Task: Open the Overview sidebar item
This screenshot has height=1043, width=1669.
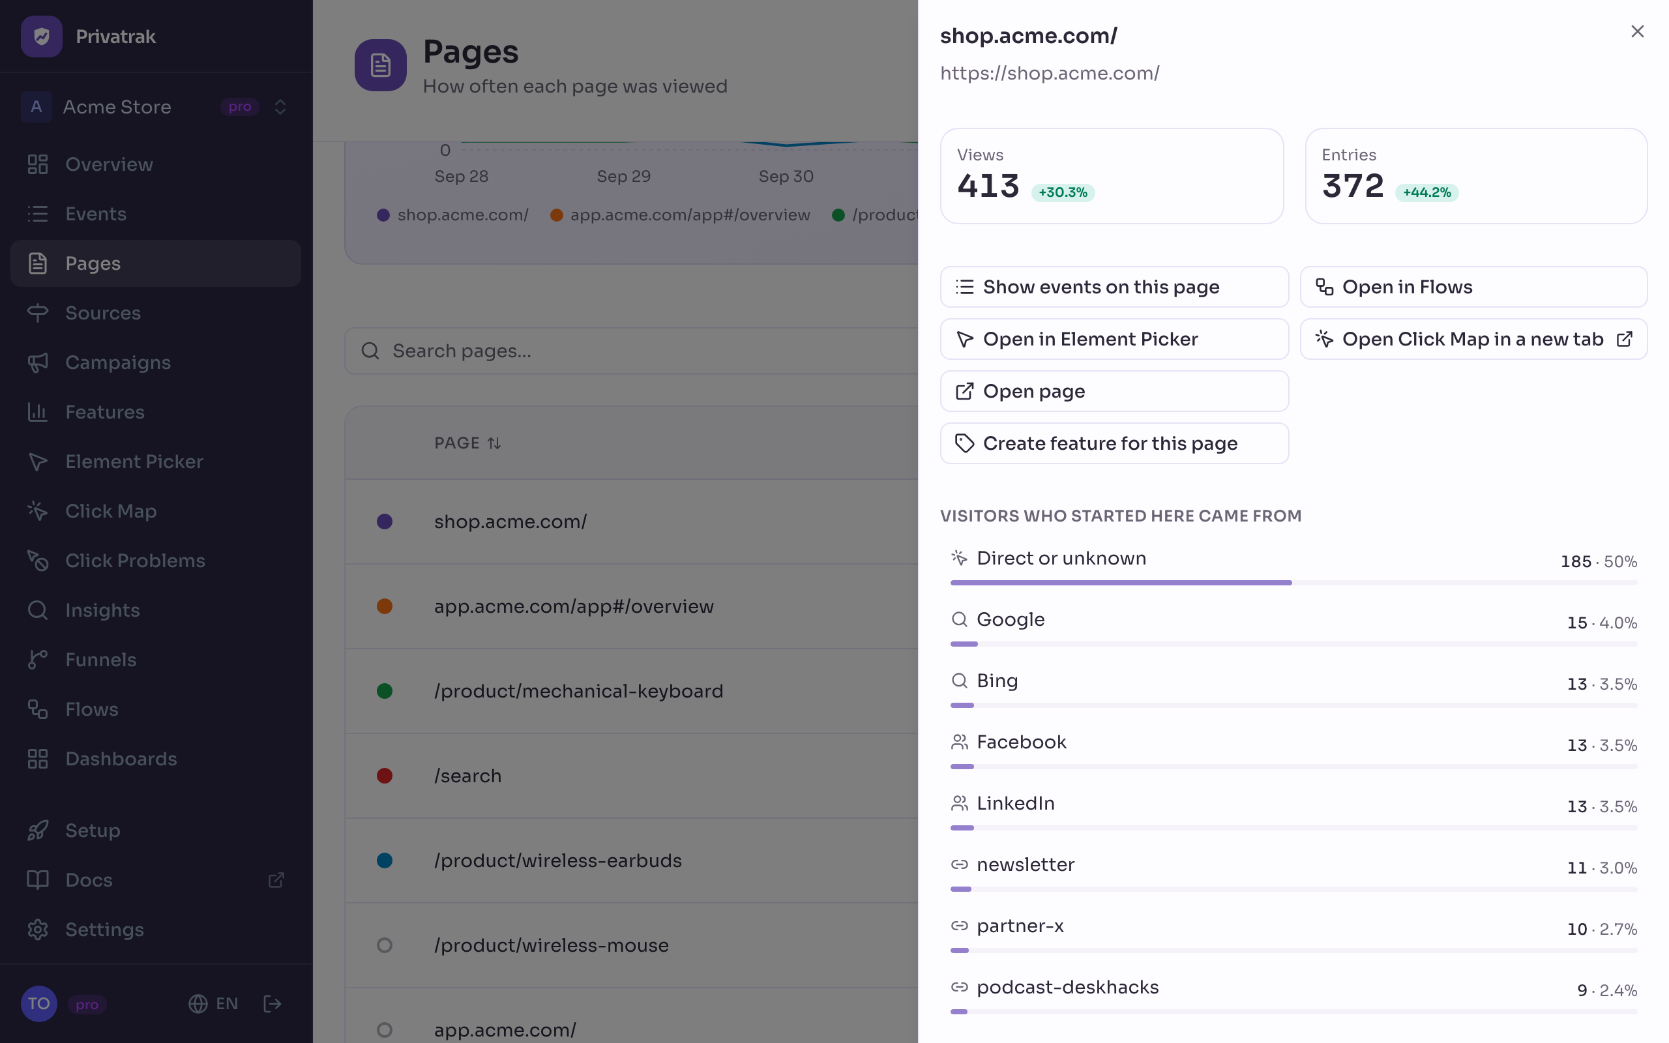Action: (x=156, y=164)
